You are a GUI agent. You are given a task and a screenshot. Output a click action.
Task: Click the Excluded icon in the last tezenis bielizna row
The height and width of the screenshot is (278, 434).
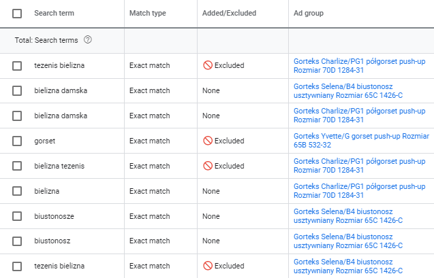(208, 266)
